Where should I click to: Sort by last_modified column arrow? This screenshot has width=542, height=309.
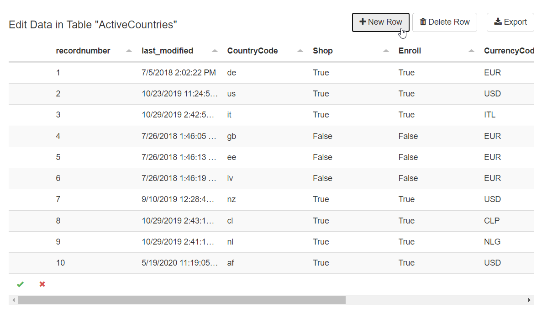point(215,51)
